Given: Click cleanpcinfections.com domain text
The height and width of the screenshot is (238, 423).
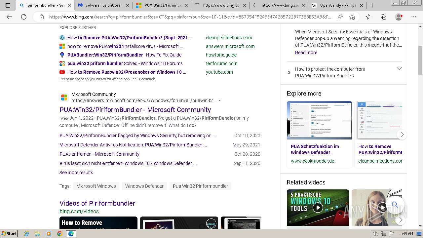Looking at the screenshot, I should (229, 38).
